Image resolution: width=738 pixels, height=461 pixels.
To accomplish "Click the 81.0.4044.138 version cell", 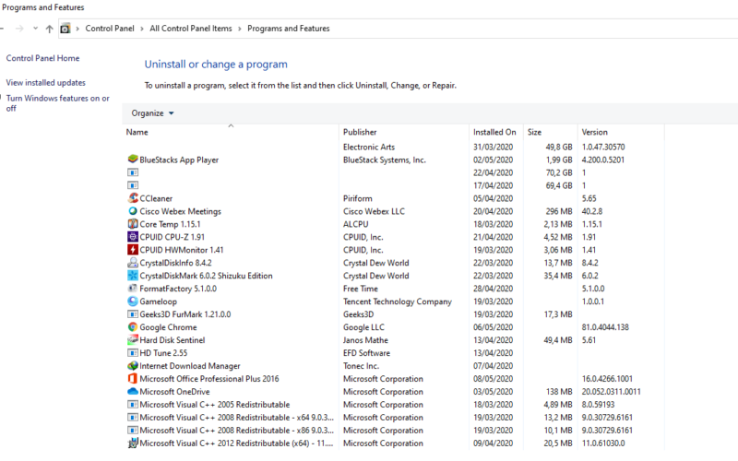I will tap(605, 327).
